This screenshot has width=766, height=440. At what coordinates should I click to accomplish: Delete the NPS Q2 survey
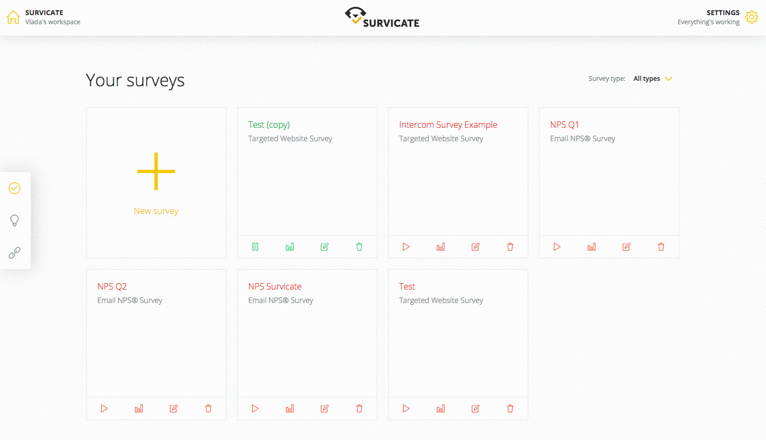208,409
